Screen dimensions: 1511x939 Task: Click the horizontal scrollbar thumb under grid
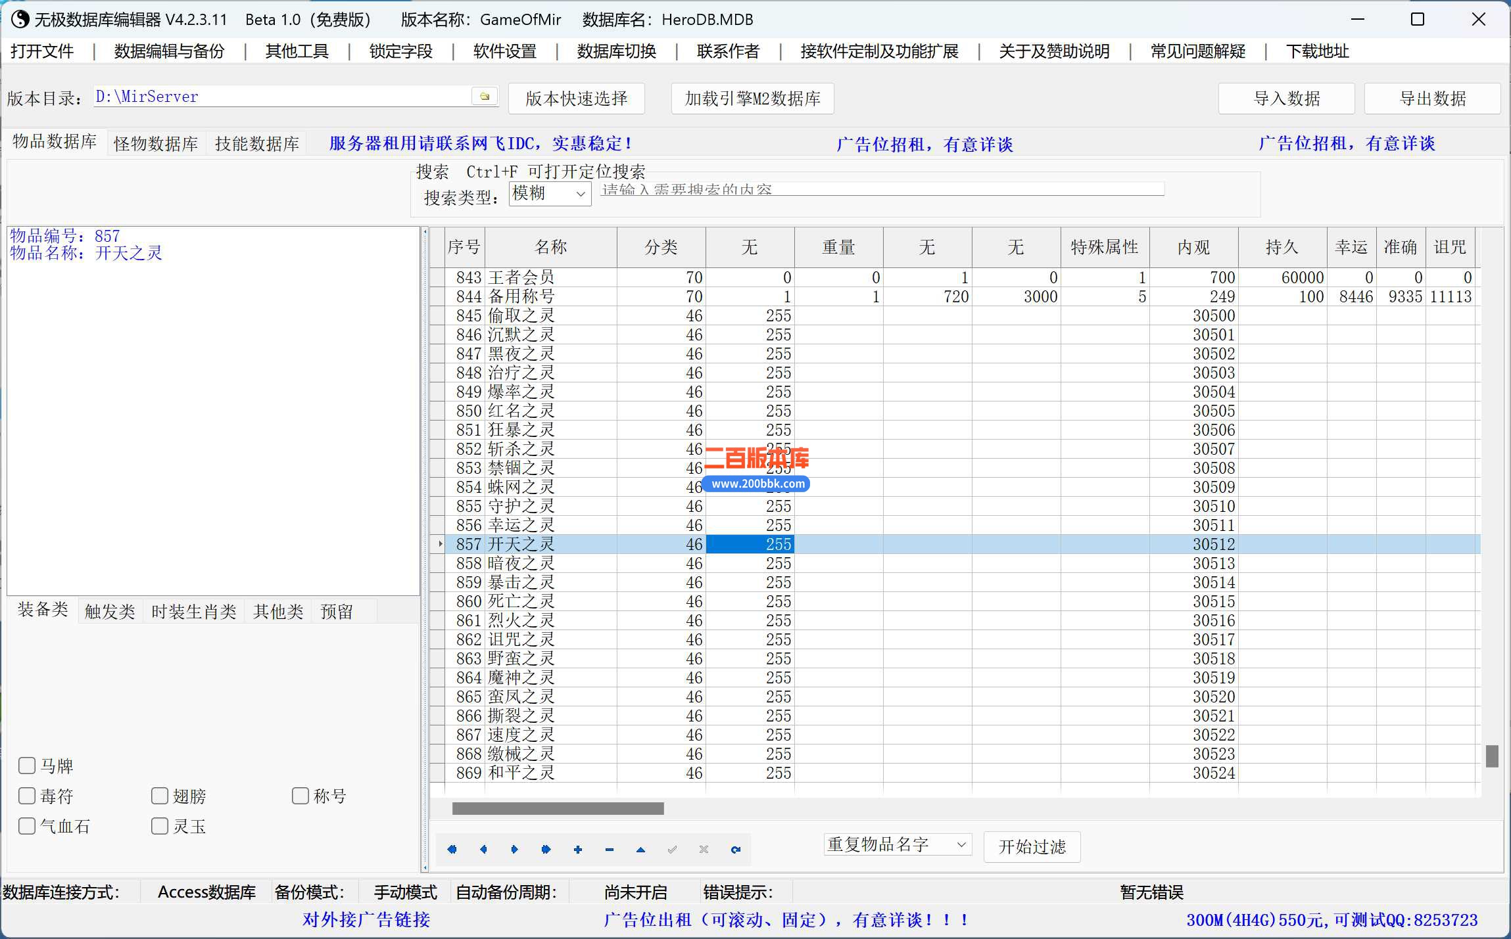click(x=558, y=808)
